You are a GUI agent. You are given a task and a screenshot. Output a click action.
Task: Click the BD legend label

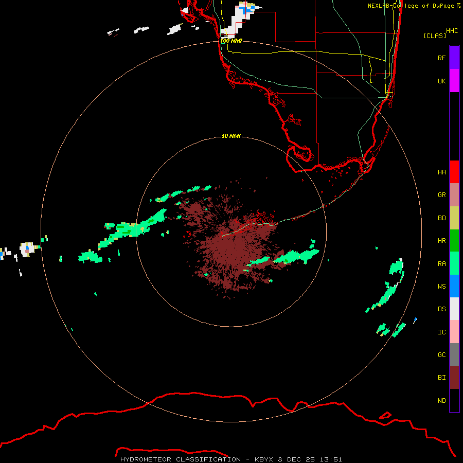tap(441, 218)
